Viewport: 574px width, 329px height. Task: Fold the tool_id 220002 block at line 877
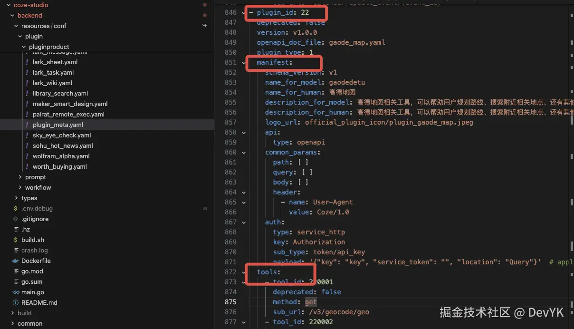[244, 322]
